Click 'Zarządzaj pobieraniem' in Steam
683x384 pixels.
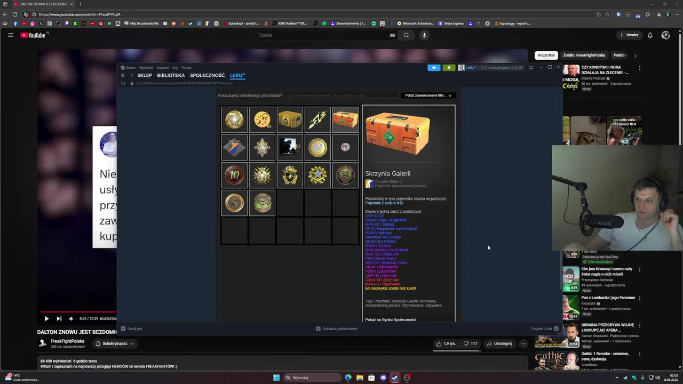click(x=337, y=329)
